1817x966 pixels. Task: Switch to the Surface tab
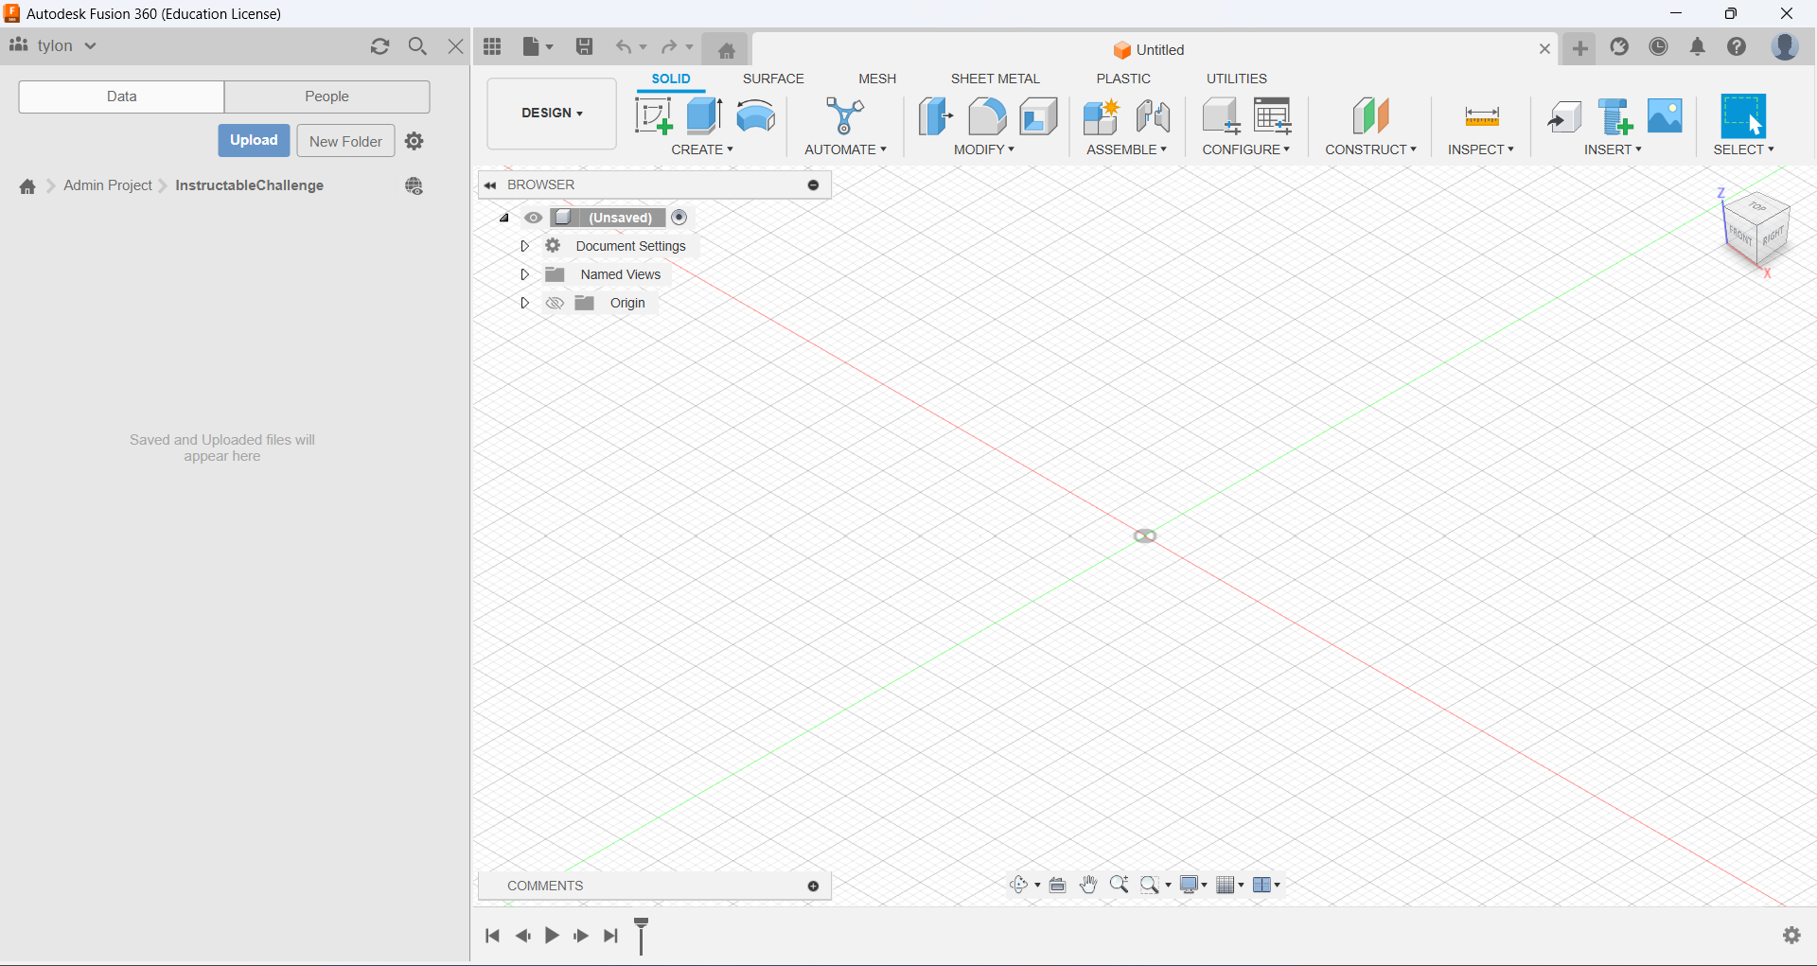tap(773, 79)
